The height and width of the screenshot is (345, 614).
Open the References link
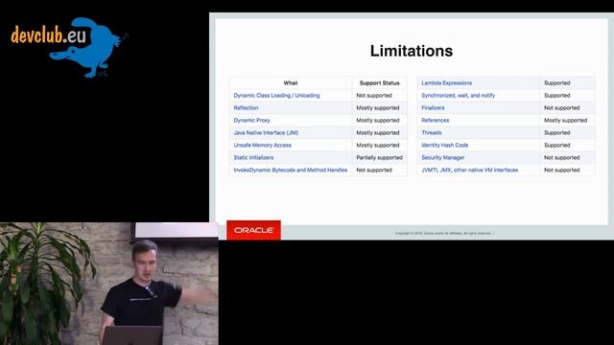click(435, 121)
